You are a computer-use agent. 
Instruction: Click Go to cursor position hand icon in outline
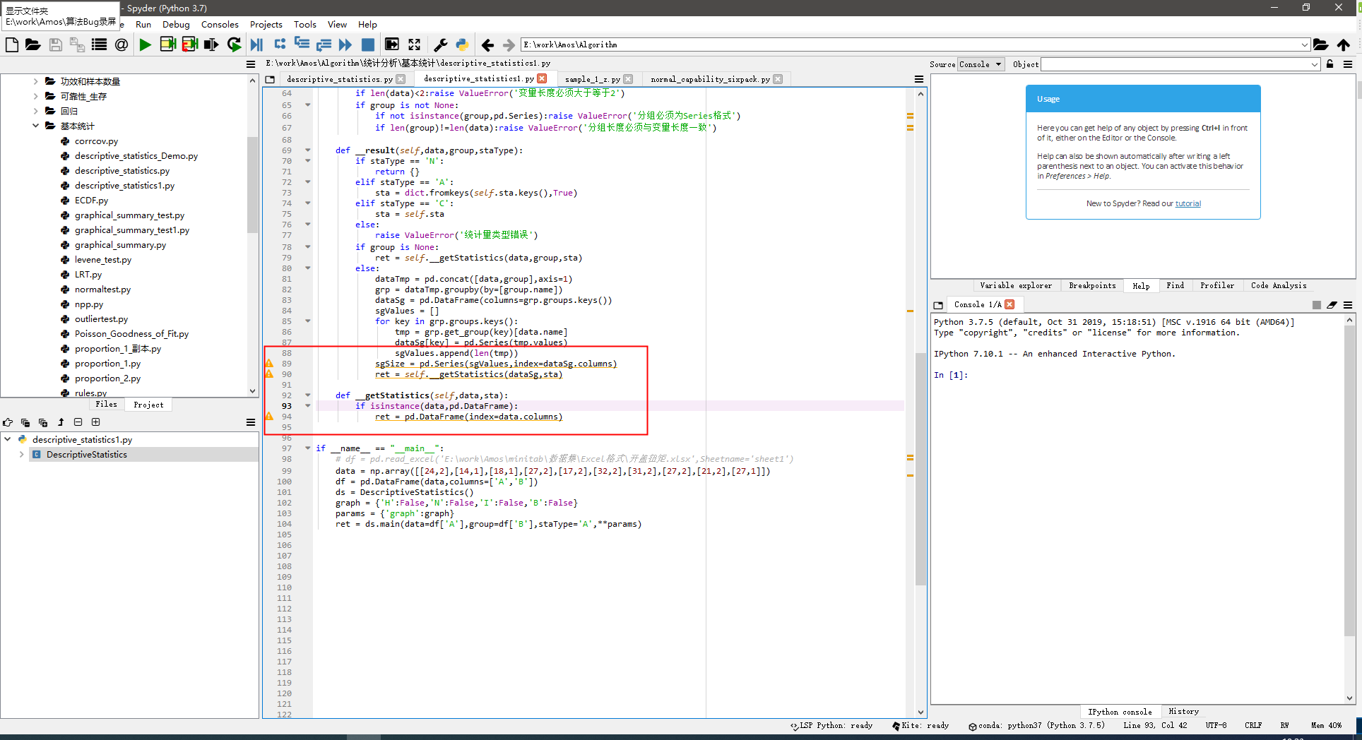8,422
